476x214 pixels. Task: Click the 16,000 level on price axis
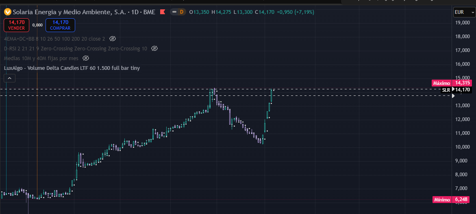click(x=462, y=64)
